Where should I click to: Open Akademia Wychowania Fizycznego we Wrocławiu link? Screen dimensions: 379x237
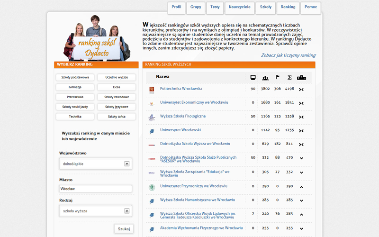click(201, 228)
